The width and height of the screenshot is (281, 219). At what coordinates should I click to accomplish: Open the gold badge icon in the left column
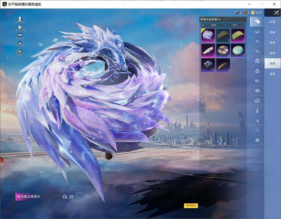pos(20,51)
